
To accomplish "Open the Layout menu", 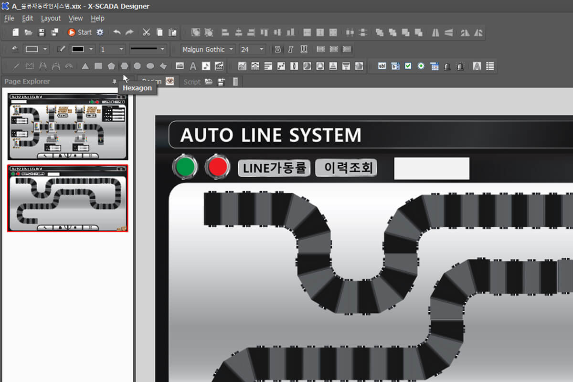I will (51, 18).
